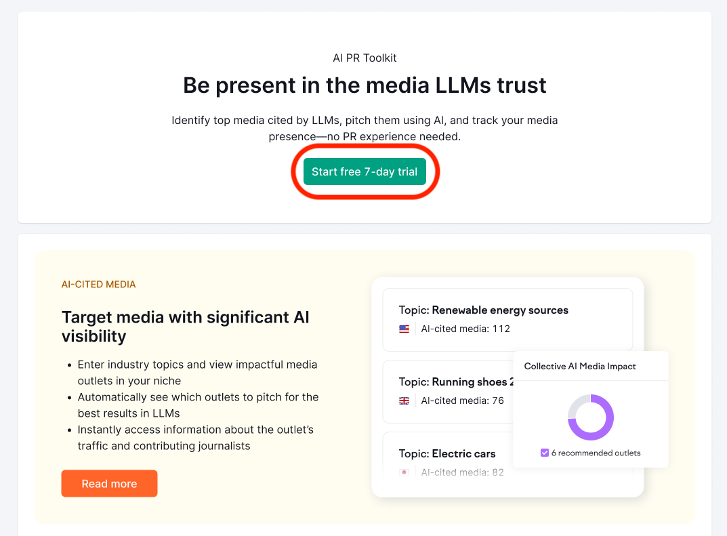Screen dimensions: 727x536
Task: Toggle the 6 recommended outlets checkbox
Action: tap(545, 453)
